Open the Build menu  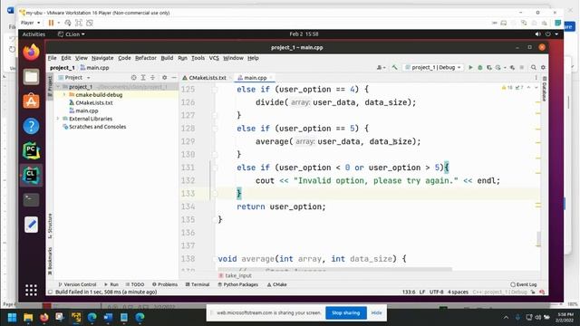point(167,58)
